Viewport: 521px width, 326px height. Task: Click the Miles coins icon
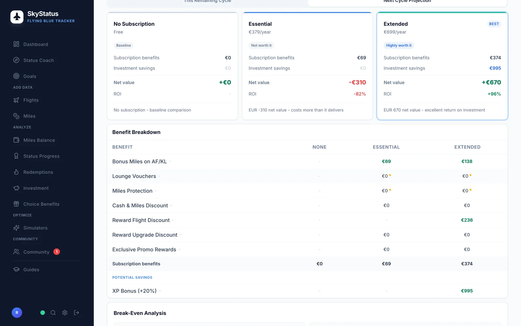tap(16, 116)
